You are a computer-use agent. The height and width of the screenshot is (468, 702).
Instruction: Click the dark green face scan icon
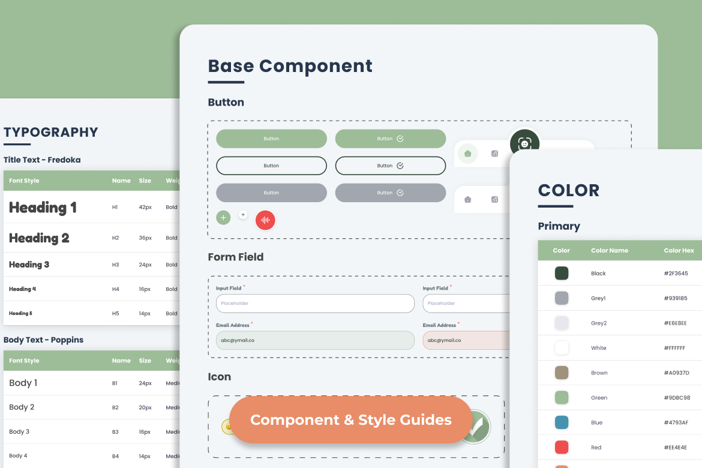[x=524, y=144]
